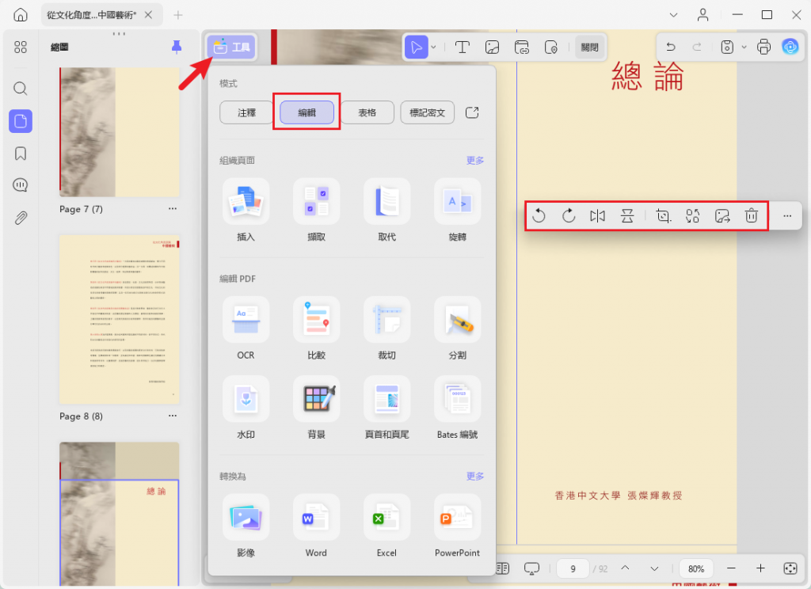Open the 水印 watermark tool

[x=246, y=399]
